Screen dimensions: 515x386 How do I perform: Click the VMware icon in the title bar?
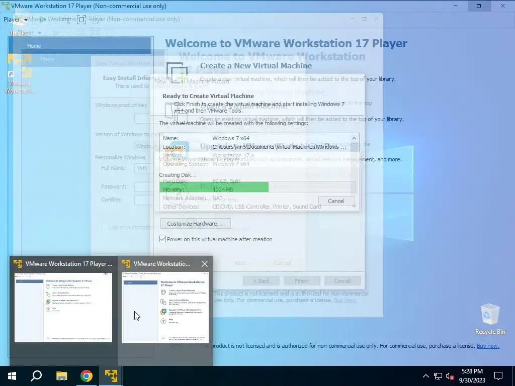(5, 6)
